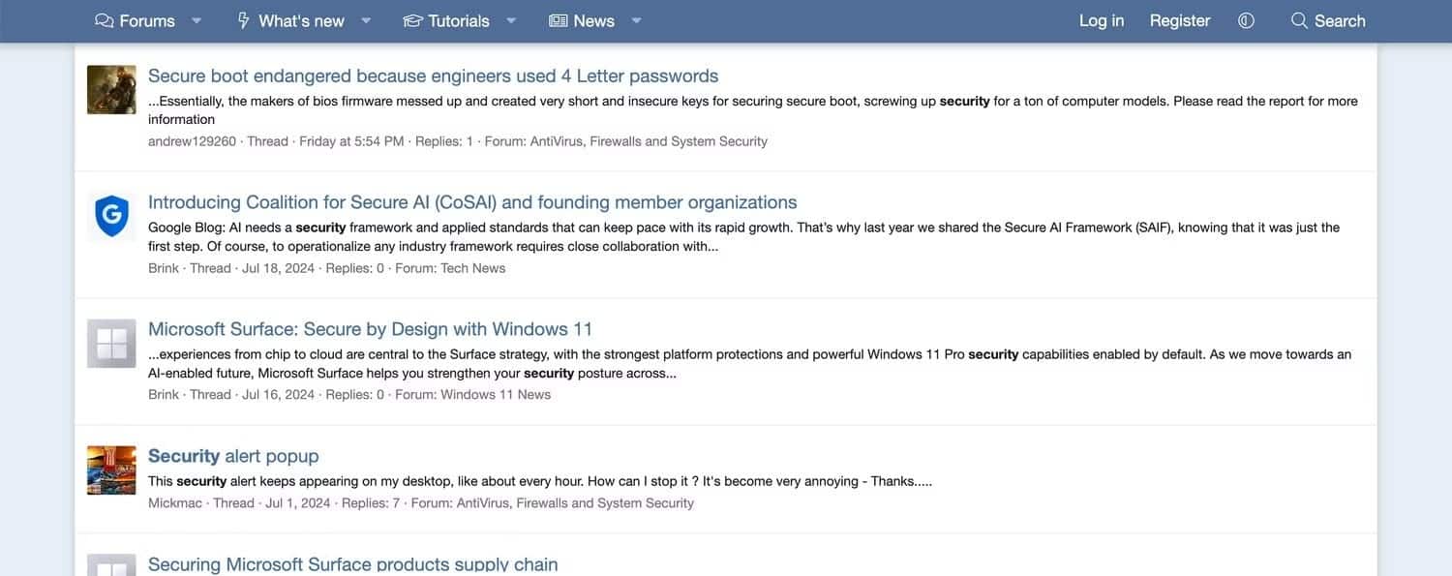1452x576 pixels.
Task: Open the Tutorials navigation item
Action: tap(447, 20)
